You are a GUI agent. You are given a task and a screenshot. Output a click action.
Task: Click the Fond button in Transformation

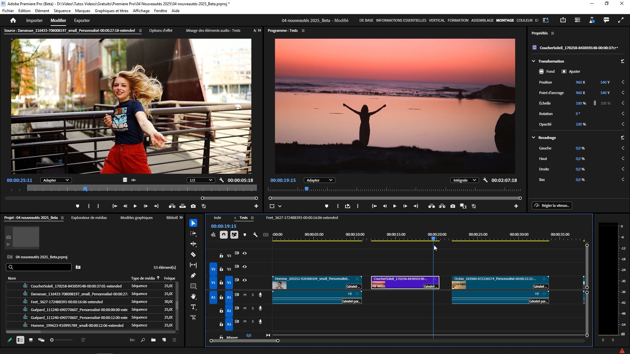547,71
